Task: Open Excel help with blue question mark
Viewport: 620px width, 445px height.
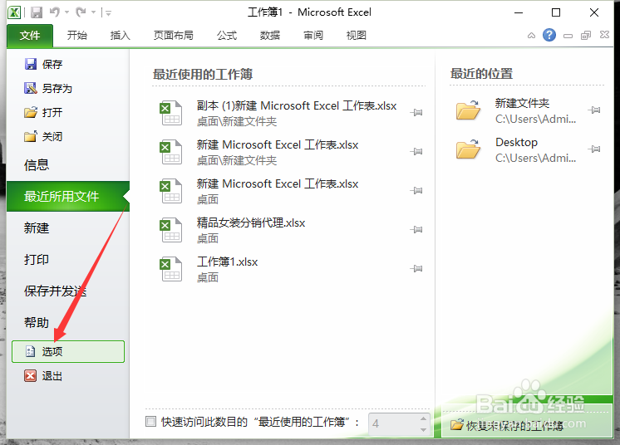Action: 549,35
